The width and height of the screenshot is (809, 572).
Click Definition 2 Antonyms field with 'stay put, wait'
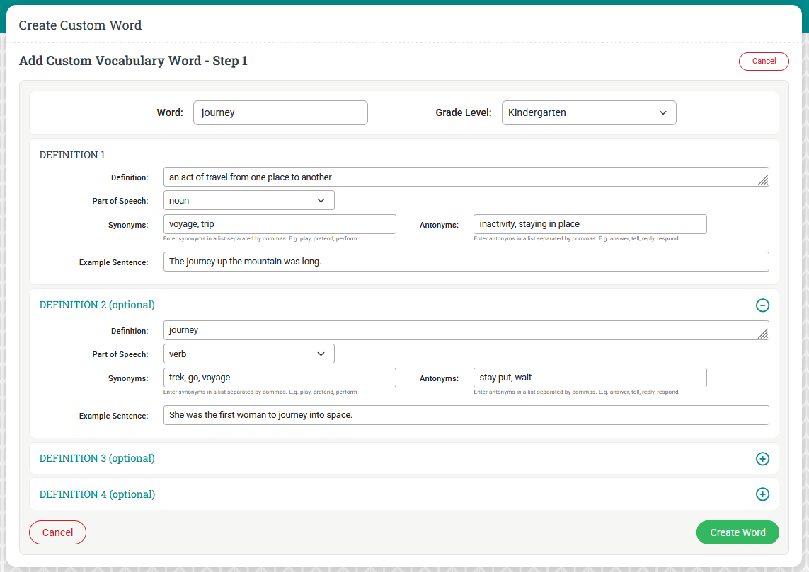click(x=590, y=378)
